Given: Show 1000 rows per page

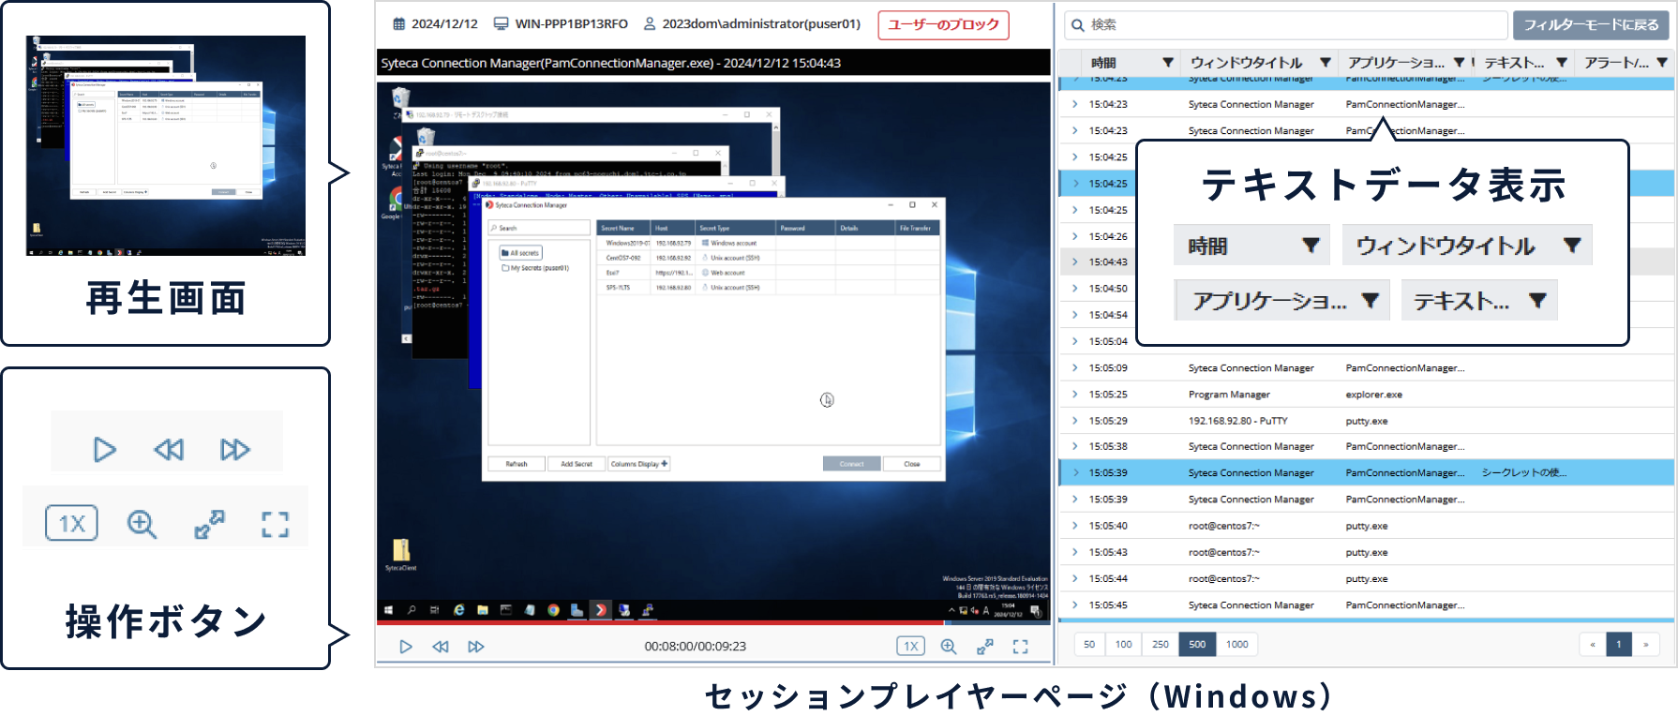Looking at the screenshot, I should pos(1236,644).
